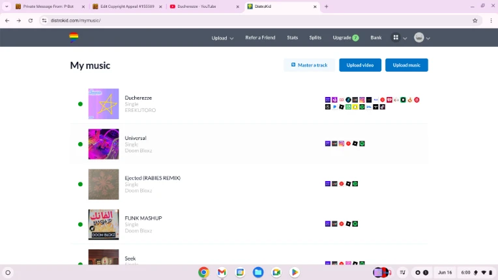The width and height of the screenshot is (498, 280).
Task: Click the FUNK MASHUP album cover thumbnail
Action: [x=104, y=224]
